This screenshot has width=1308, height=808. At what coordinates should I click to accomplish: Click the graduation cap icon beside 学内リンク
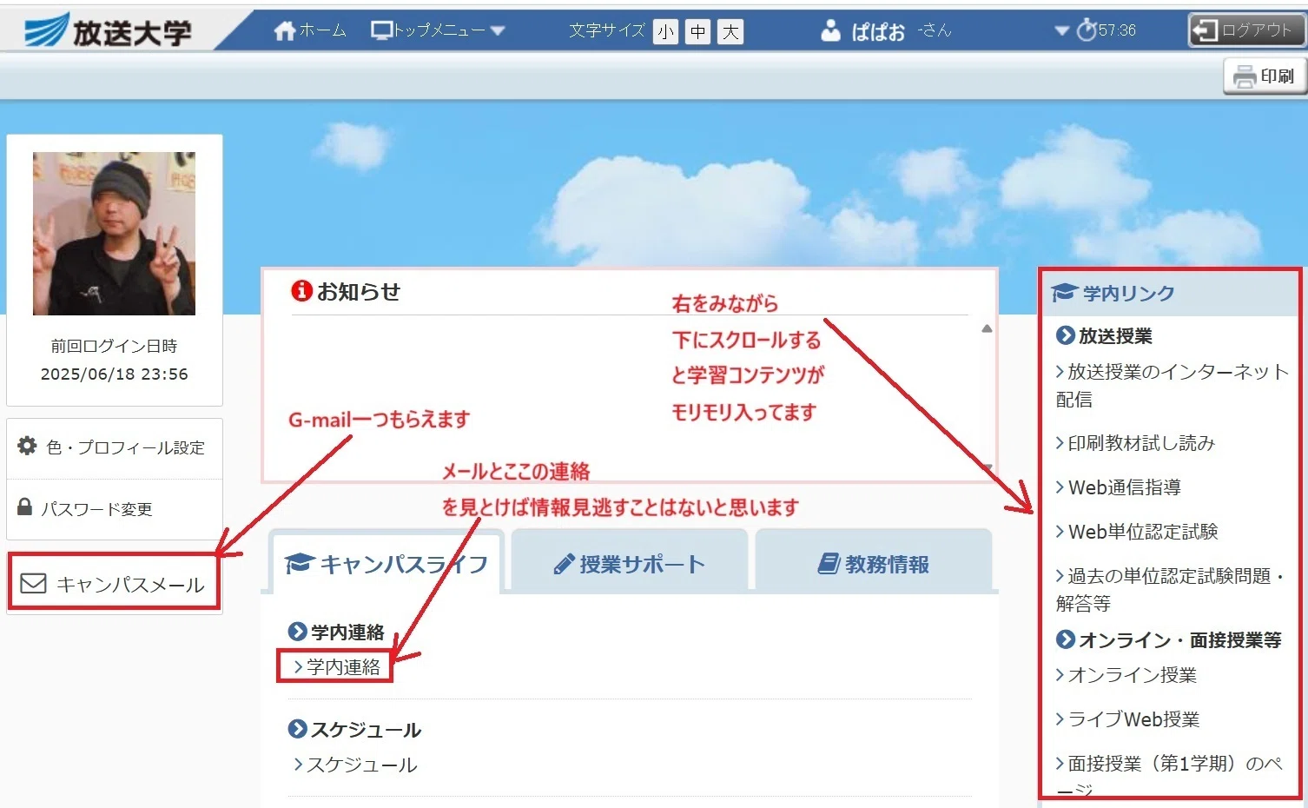[x=1064, y=293]
